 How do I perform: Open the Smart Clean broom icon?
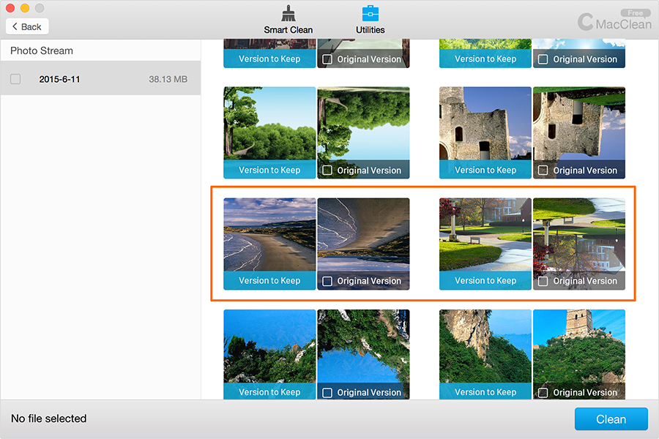click(288, 14)
